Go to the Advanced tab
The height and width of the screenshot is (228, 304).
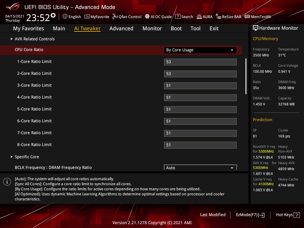121,28
